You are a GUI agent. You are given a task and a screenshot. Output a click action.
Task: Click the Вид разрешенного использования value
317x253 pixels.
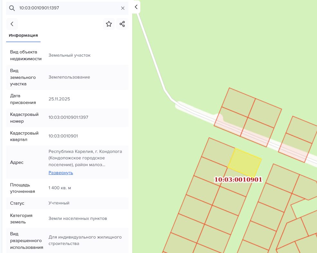(85, 240)
